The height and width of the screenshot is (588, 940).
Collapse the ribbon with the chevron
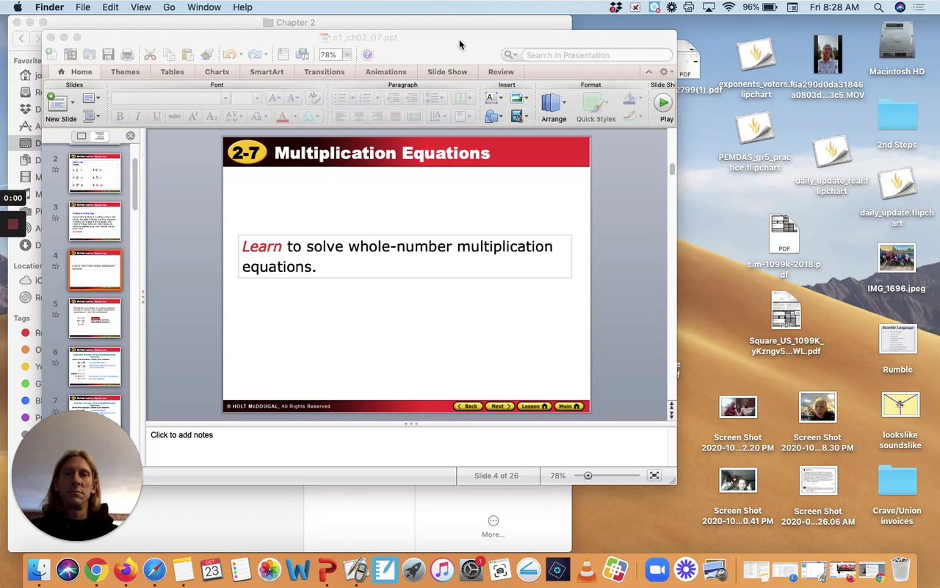[648, 71]
